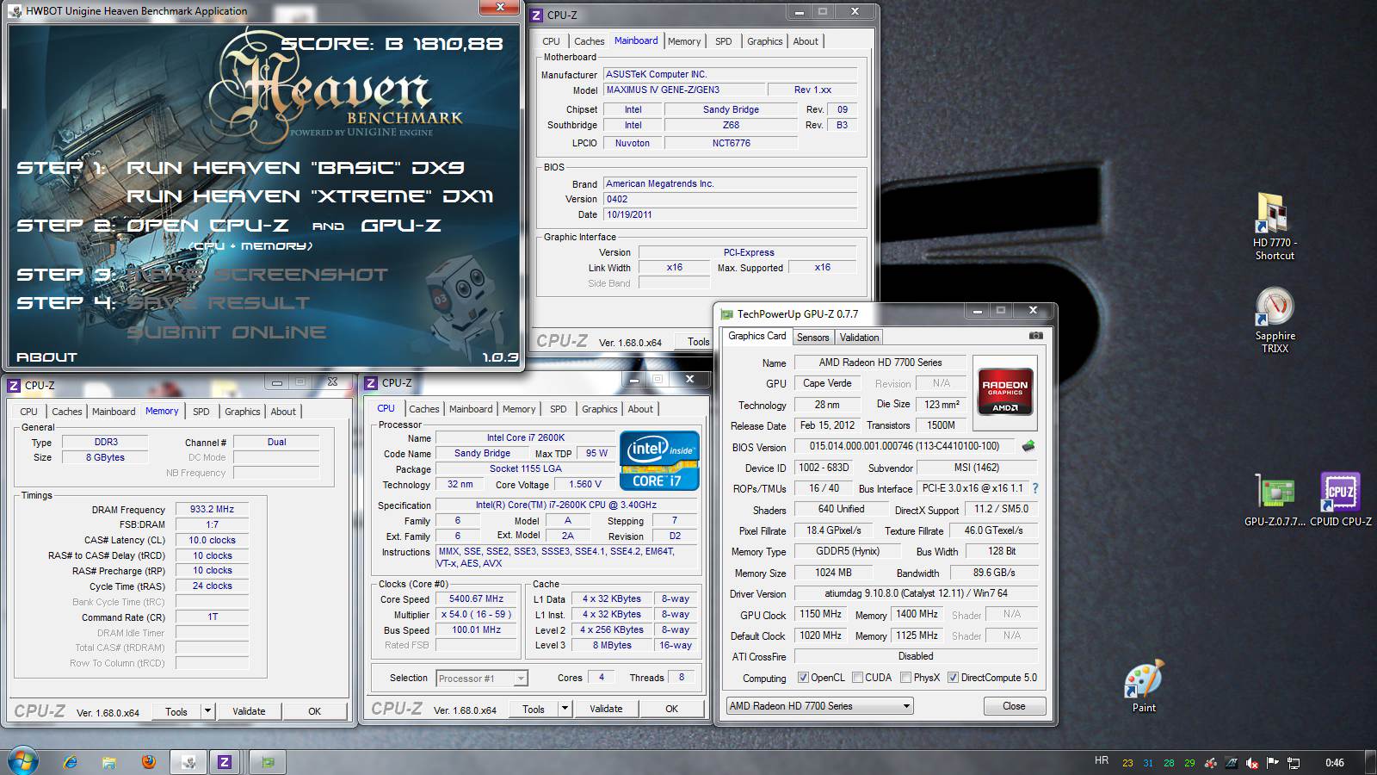Click the DRAM Frequency 933.2 MHz value
Image resolution: width=1377 pixels, height=775 pixels.
tap(212, 510)
